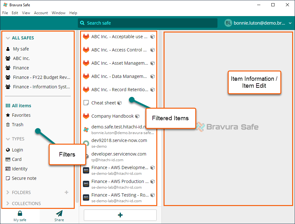The height and width of the screenshot is (224, 295).
Task: Add a new folder with plus icon
Action: coord(67,192)
